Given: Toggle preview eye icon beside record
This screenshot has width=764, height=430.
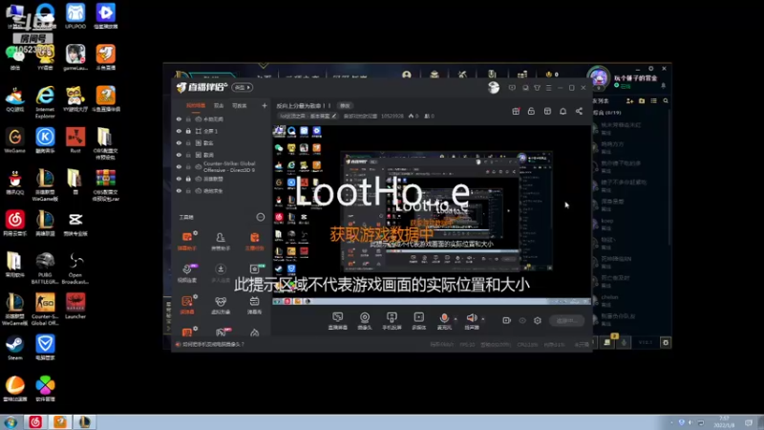Looking at the screenshot, I should (x=522, y=320).
